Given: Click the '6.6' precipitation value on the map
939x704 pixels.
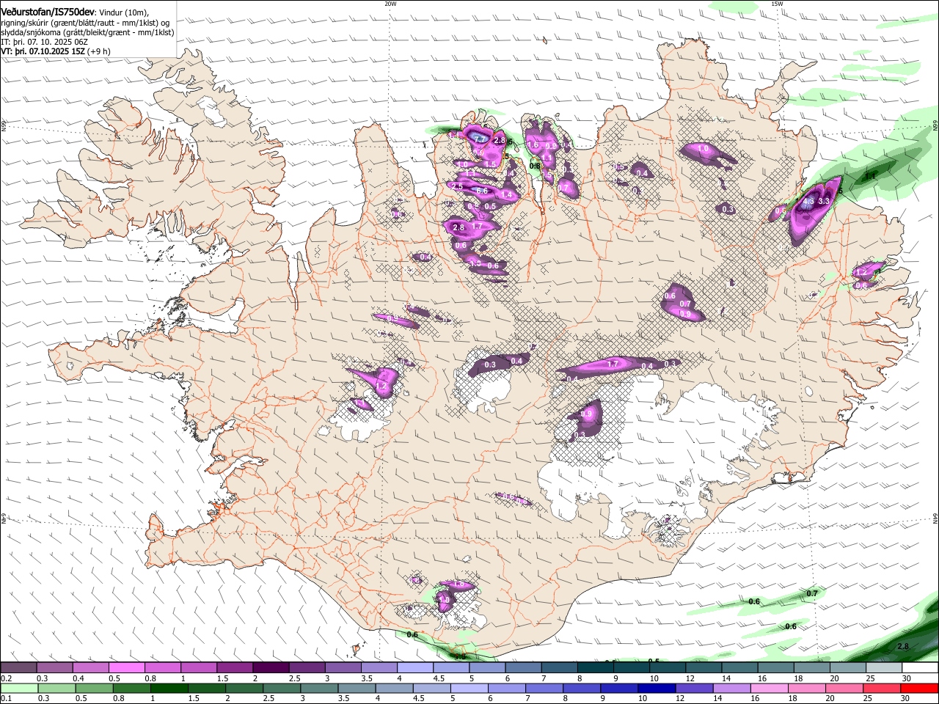Looking at the screenshot, I should 482,191.
